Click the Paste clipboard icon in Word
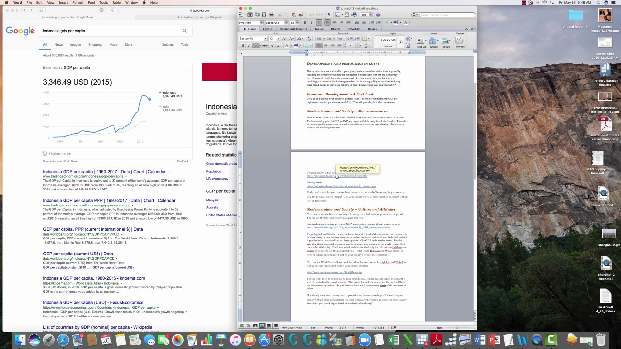621x349 pixels. pyautogui.click(x=294, y=15)
